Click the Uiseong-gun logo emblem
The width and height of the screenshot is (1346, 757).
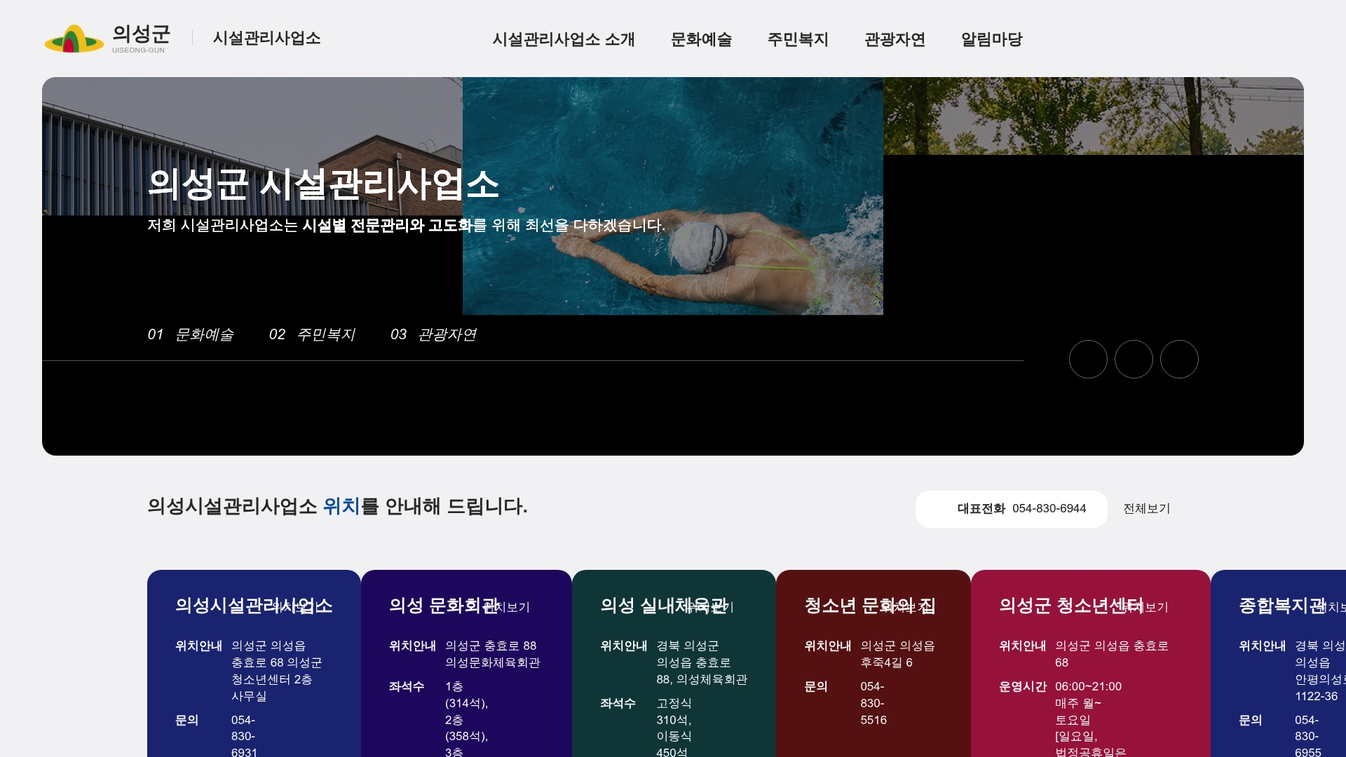74,39
